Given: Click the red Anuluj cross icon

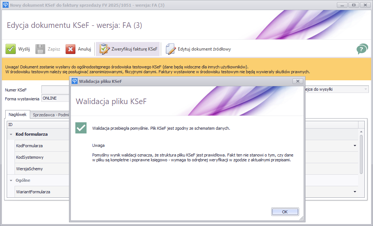Looking at the screenshot, I should coord(70,49).
